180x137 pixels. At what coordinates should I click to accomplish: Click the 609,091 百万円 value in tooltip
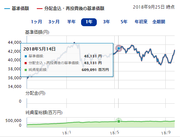click(x=95, y=70)
